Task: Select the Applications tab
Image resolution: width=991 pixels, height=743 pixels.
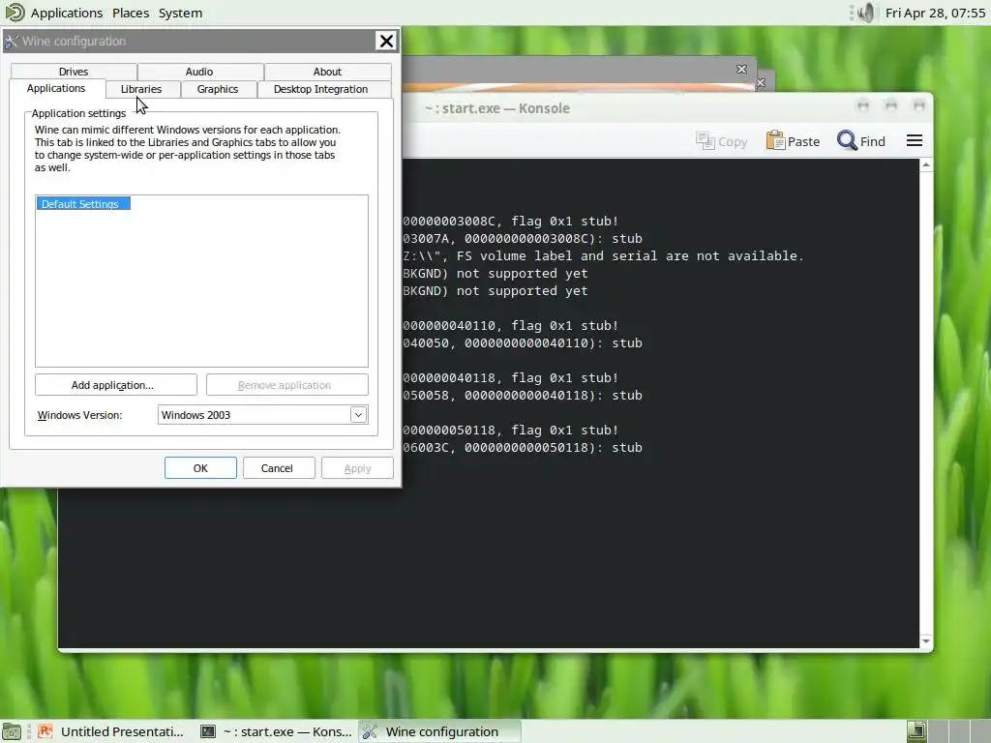Action: pos(56,88)
